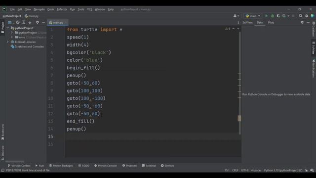Open the Problems tool window
The height and width of the screenshot is (178, 316).
(129, 166)
